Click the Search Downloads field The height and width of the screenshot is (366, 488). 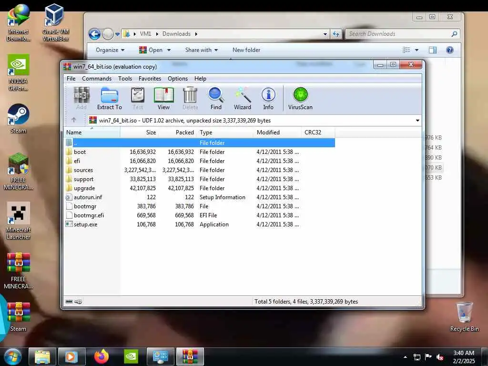402,34
